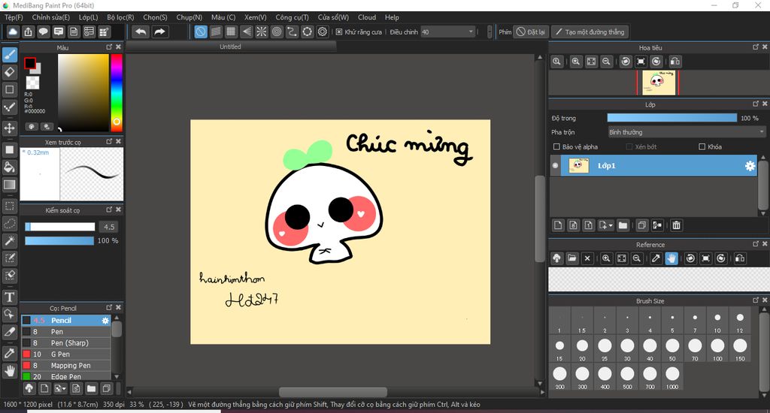Viewport: 770px width, 413px height.
Task: Close the Xem trước cọ panel
Action: pyautogui.click(x=118, y=141)
